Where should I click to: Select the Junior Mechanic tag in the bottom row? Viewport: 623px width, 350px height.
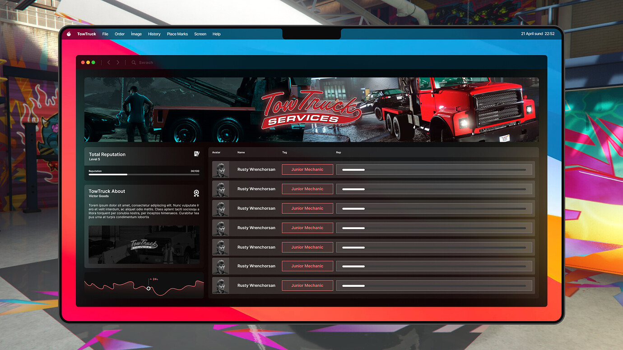coord(307,285)
